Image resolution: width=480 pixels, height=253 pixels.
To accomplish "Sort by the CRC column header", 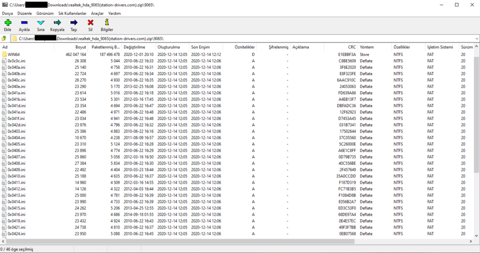I will [340, 47].
